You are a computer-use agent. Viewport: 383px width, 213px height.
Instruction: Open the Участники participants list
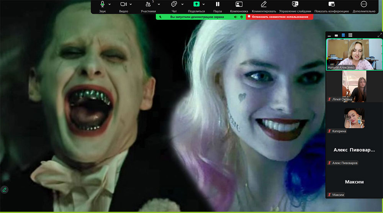click(x=148, y=7)
